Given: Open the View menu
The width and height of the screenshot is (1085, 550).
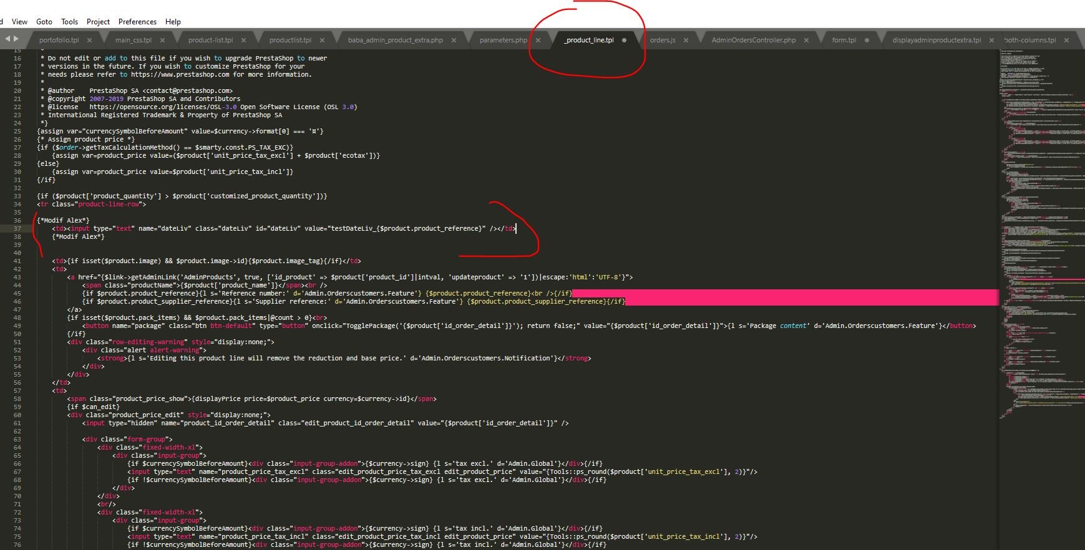Looking at the screenshot, I should [x=19, y=21].
